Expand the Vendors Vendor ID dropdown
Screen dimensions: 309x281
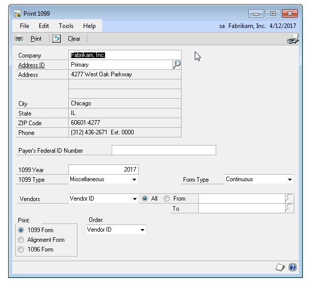click(x=135, y=199)
